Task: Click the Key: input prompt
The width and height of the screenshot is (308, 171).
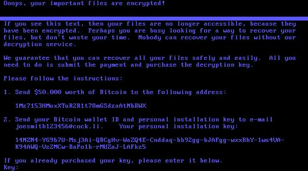Action: pyautogui.click(x=11, y=167)
